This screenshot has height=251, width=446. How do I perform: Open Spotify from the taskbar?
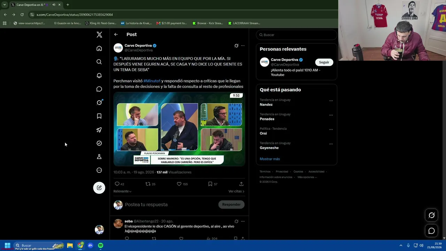pyautogui.click(x=100, y=245)
